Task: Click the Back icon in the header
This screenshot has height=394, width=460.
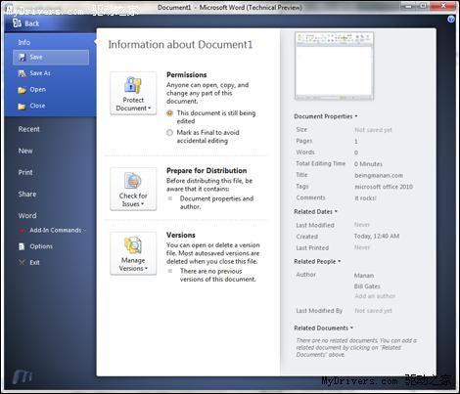Action: click(17, 22)
